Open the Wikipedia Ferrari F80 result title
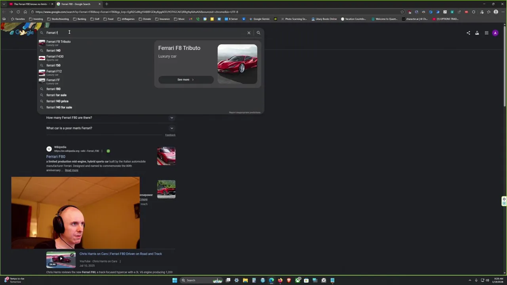This screenshot has width=507, height=285. click(55, 157)
